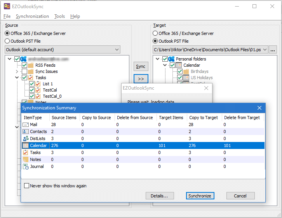
Task: Collapse the Source Tasks folder
Action: tap(17, 78)
